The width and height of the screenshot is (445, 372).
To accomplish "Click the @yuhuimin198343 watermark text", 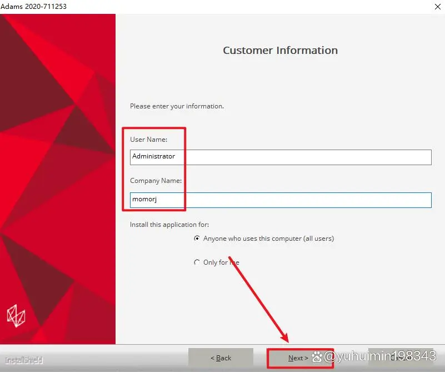I will [x=380, y=356].
